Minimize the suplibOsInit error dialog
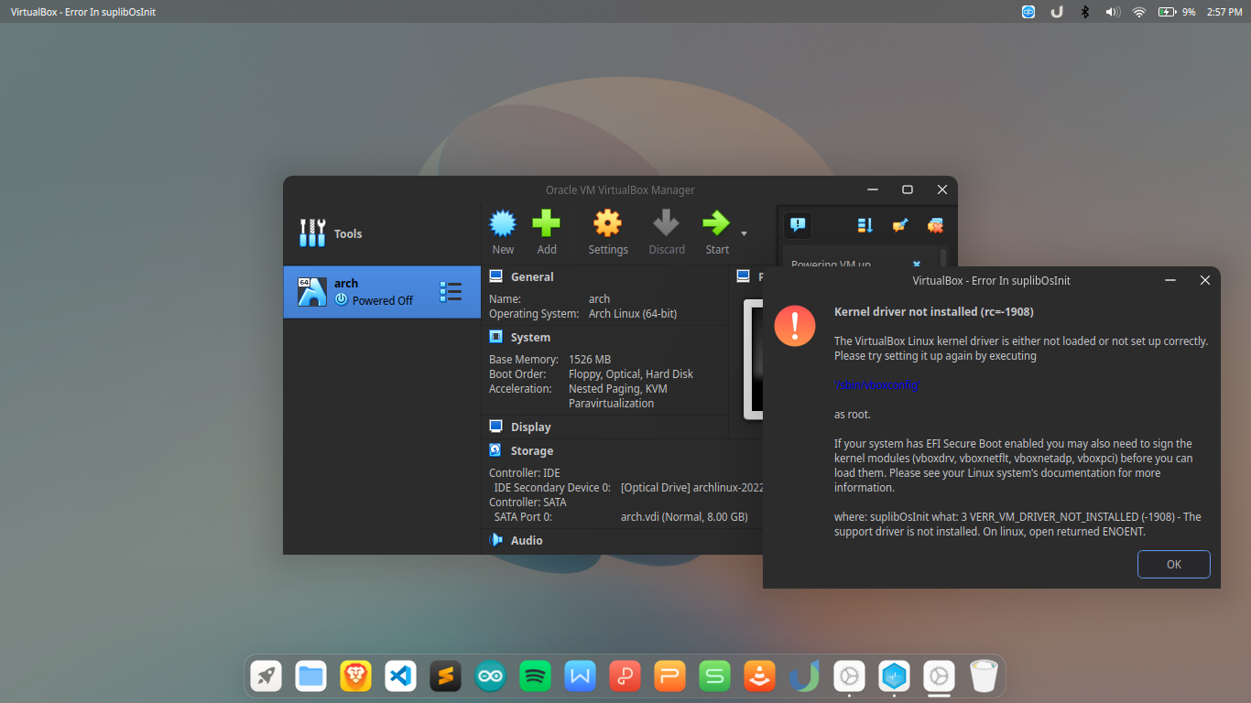The width and height of the screenshot is (1251, 703). [x=1170, y=280]
